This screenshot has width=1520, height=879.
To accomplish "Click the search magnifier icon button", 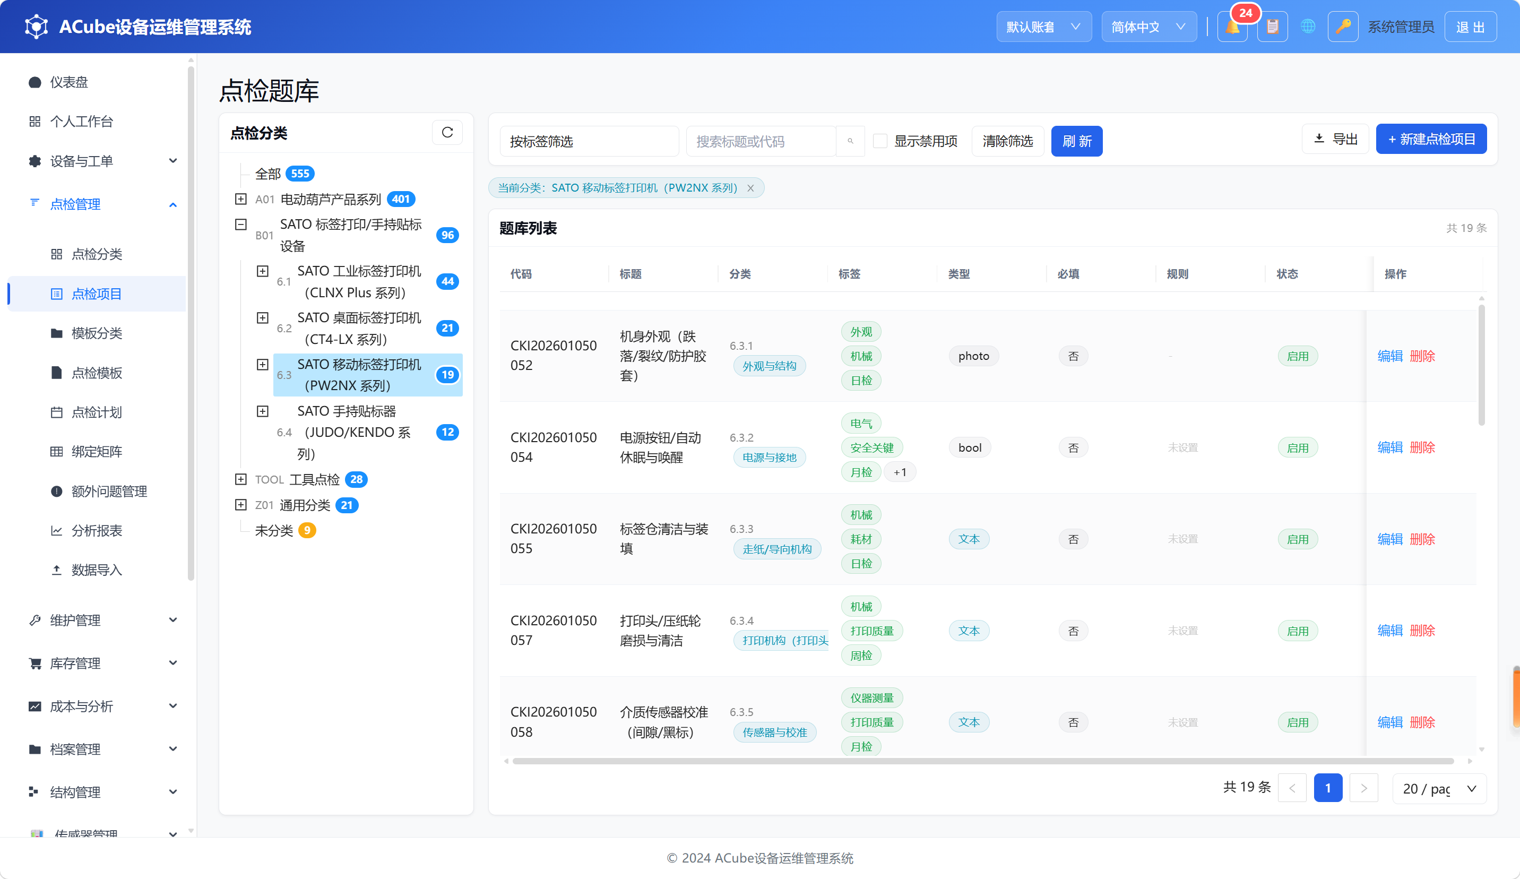I will [850, 141].
